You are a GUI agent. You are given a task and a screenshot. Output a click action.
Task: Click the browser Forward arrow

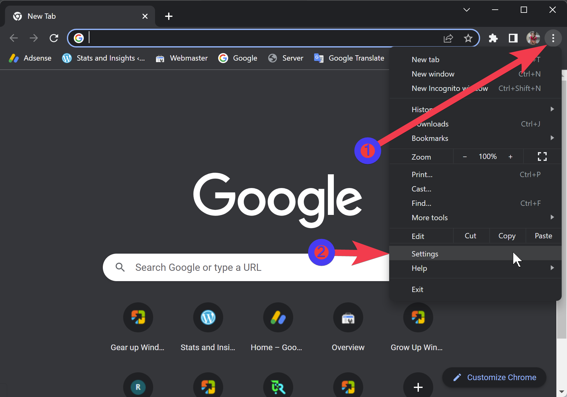click(x=34, y=38)
